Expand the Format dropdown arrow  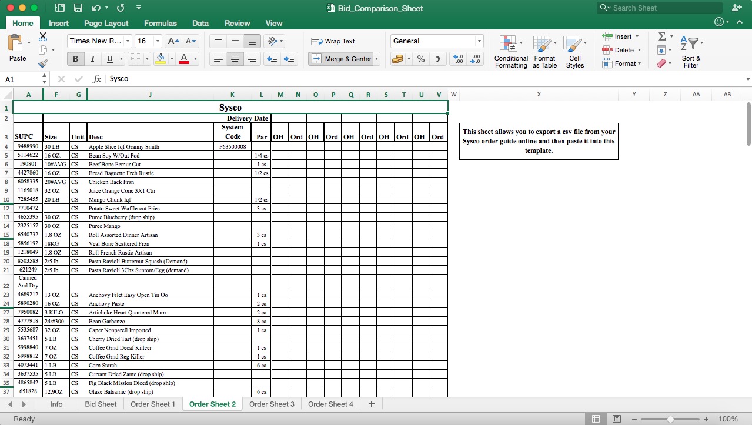(639, 63)
